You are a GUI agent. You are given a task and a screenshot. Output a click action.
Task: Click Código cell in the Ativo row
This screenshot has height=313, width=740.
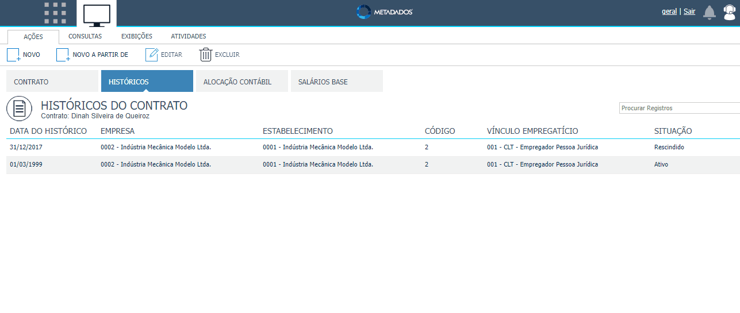coord(427,165)
